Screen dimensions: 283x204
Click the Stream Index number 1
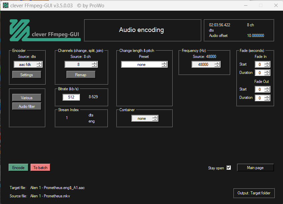point(67,118)
